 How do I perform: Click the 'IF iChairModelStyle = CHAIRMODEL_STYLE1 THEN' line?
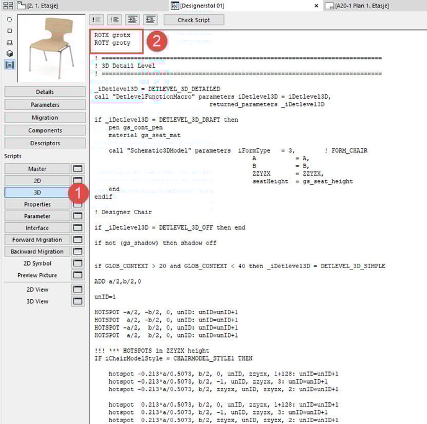pyautogui.click(x=173, y=358)
